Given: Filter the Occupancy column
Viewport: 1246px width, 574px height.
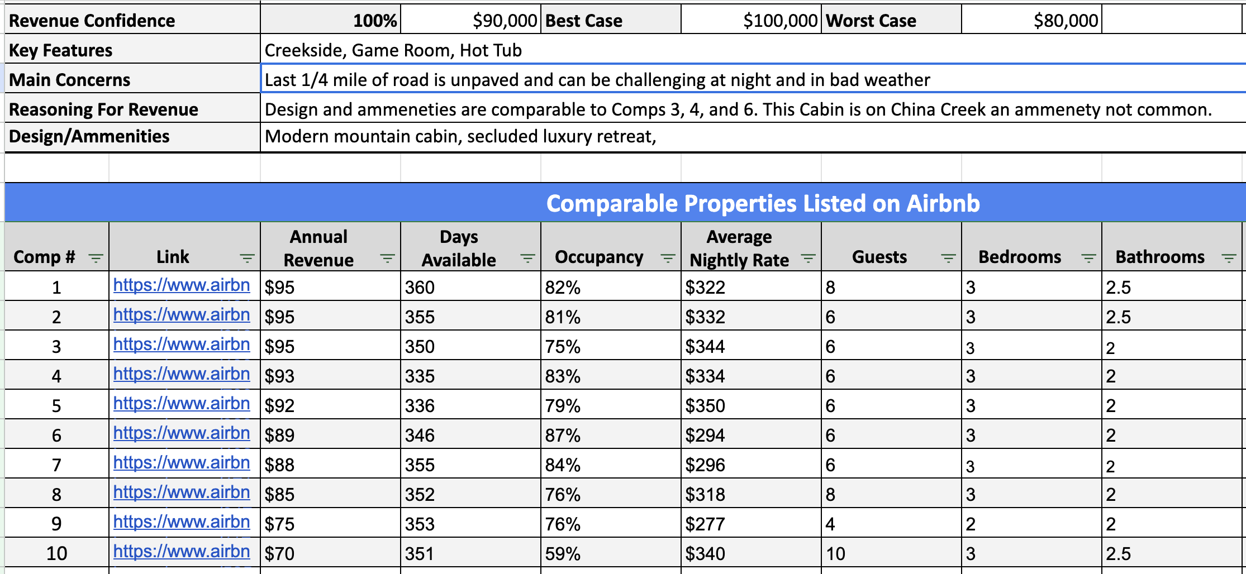Looking at the screenshot, I should (x=668, y=257).
